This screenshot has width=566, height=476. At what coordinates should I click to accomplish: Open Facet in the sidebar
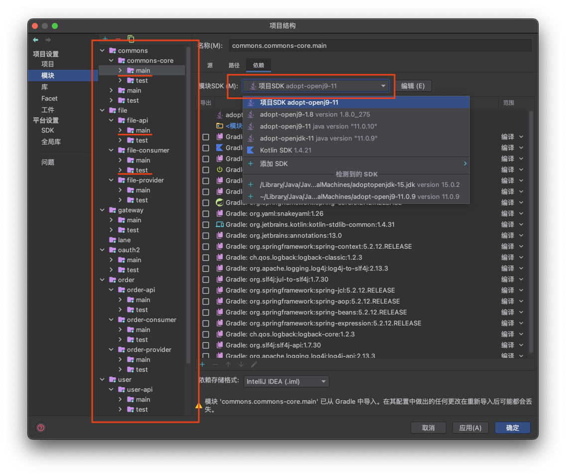click(49, 99)
